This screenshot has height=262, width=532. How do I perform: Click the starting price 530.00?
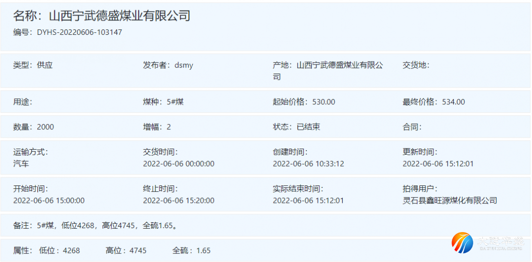(323, 102)
